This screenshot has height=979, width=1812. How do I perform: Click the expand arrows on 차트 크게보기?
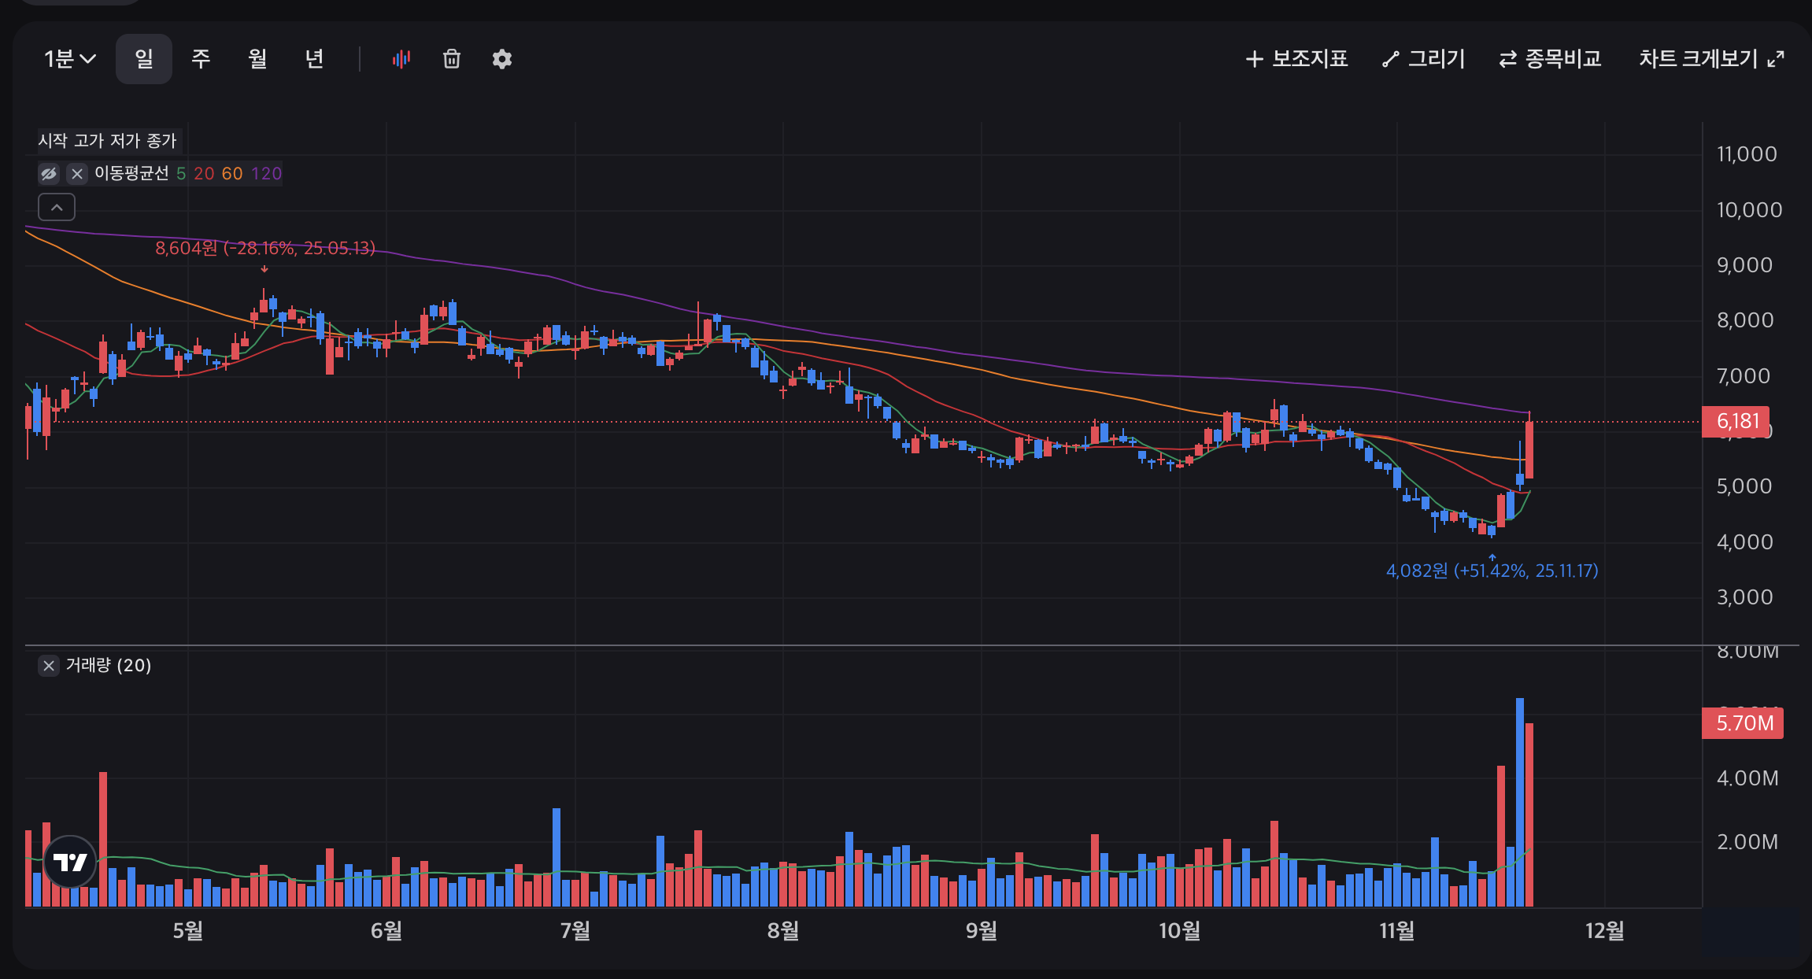(1776, 59)
